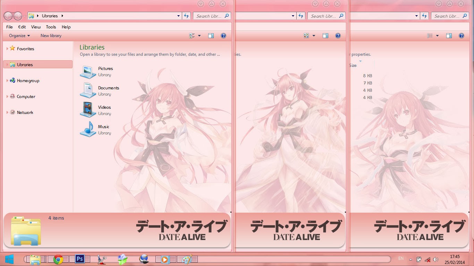Open the address dropdown in the middle window
The width and height of the screenshot is (474, 266).
[293, 16]
